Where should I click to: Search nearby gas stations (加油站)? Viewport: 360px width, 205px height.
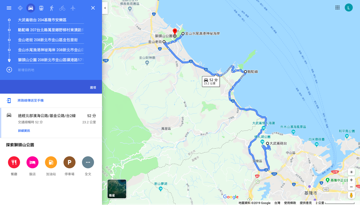(51, 162)
